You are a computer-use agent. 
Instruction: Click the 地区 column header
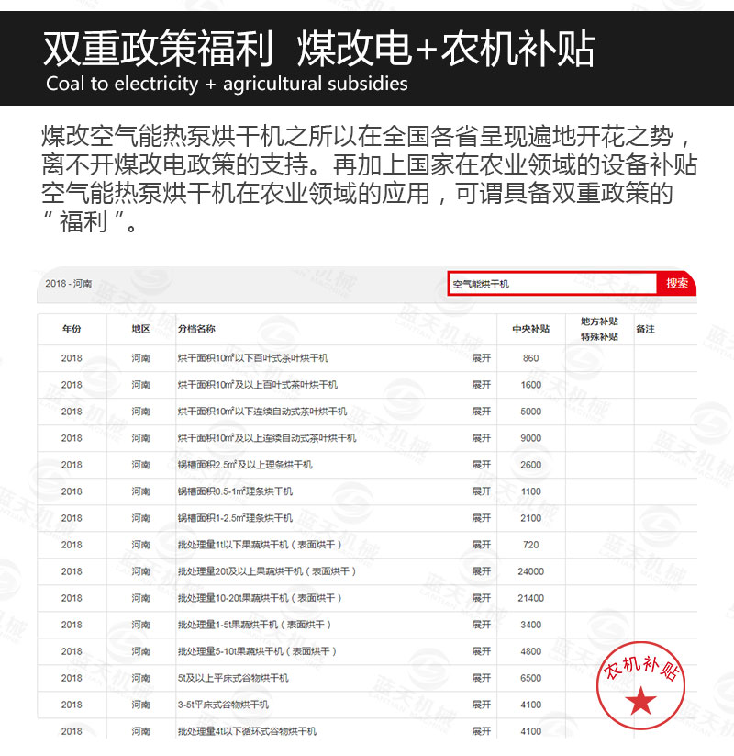tap(140, 329)
